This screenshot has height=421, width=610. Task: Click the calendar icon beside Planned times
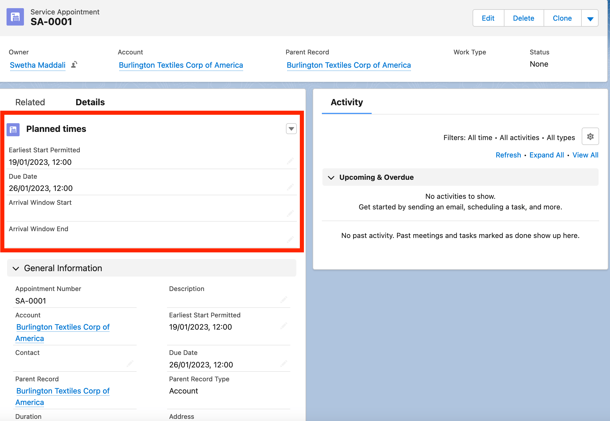[x=13, y=130]
